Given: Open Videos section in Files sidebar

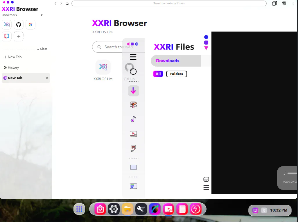Looking at the screenshot, I should tap(133, 134).
